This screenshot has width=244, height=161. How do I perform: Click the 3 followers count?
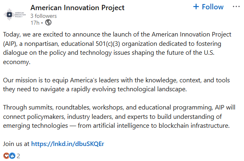coord(43,16)
